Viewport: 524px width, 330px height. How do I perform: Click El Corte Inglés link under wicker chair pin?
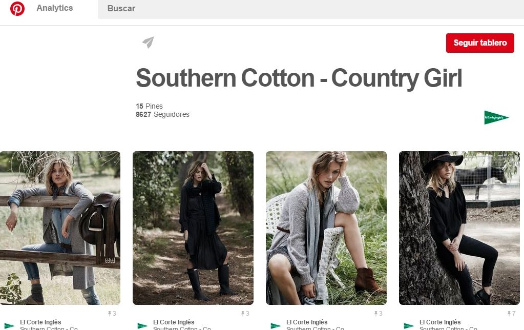coord(307,322)
